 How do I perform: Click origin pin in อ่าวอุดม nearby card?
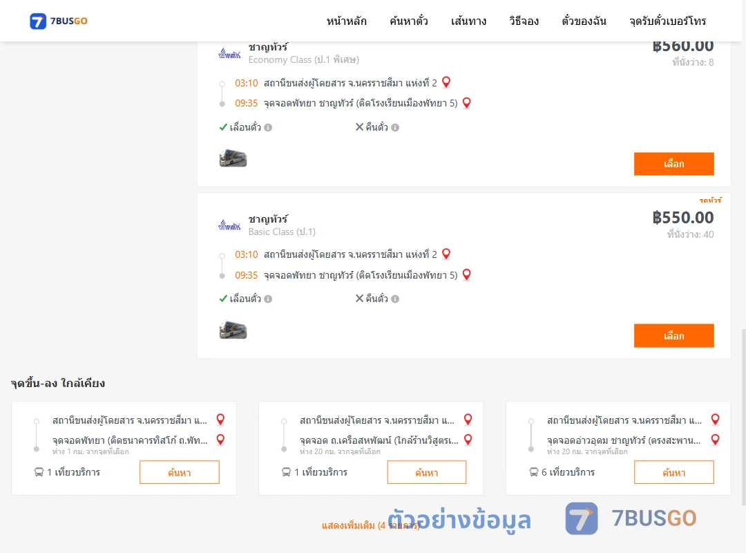tap(715, 420)
